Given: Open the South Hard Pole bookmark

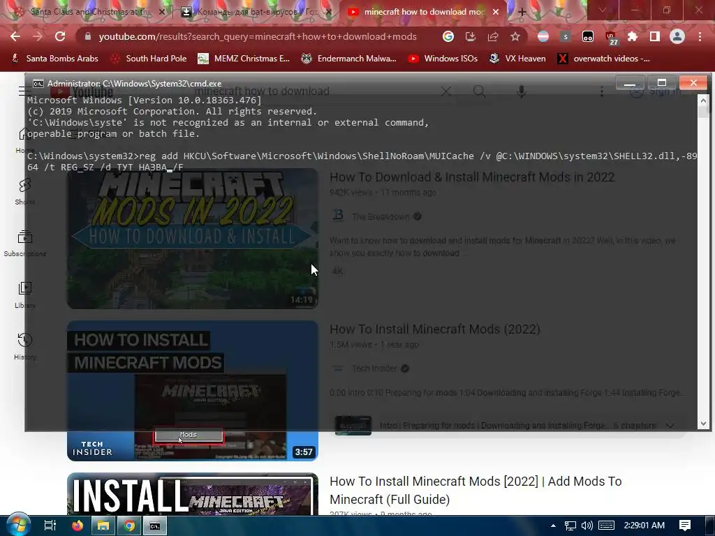Looking at the screenshot, I should (x=149, y=59).
